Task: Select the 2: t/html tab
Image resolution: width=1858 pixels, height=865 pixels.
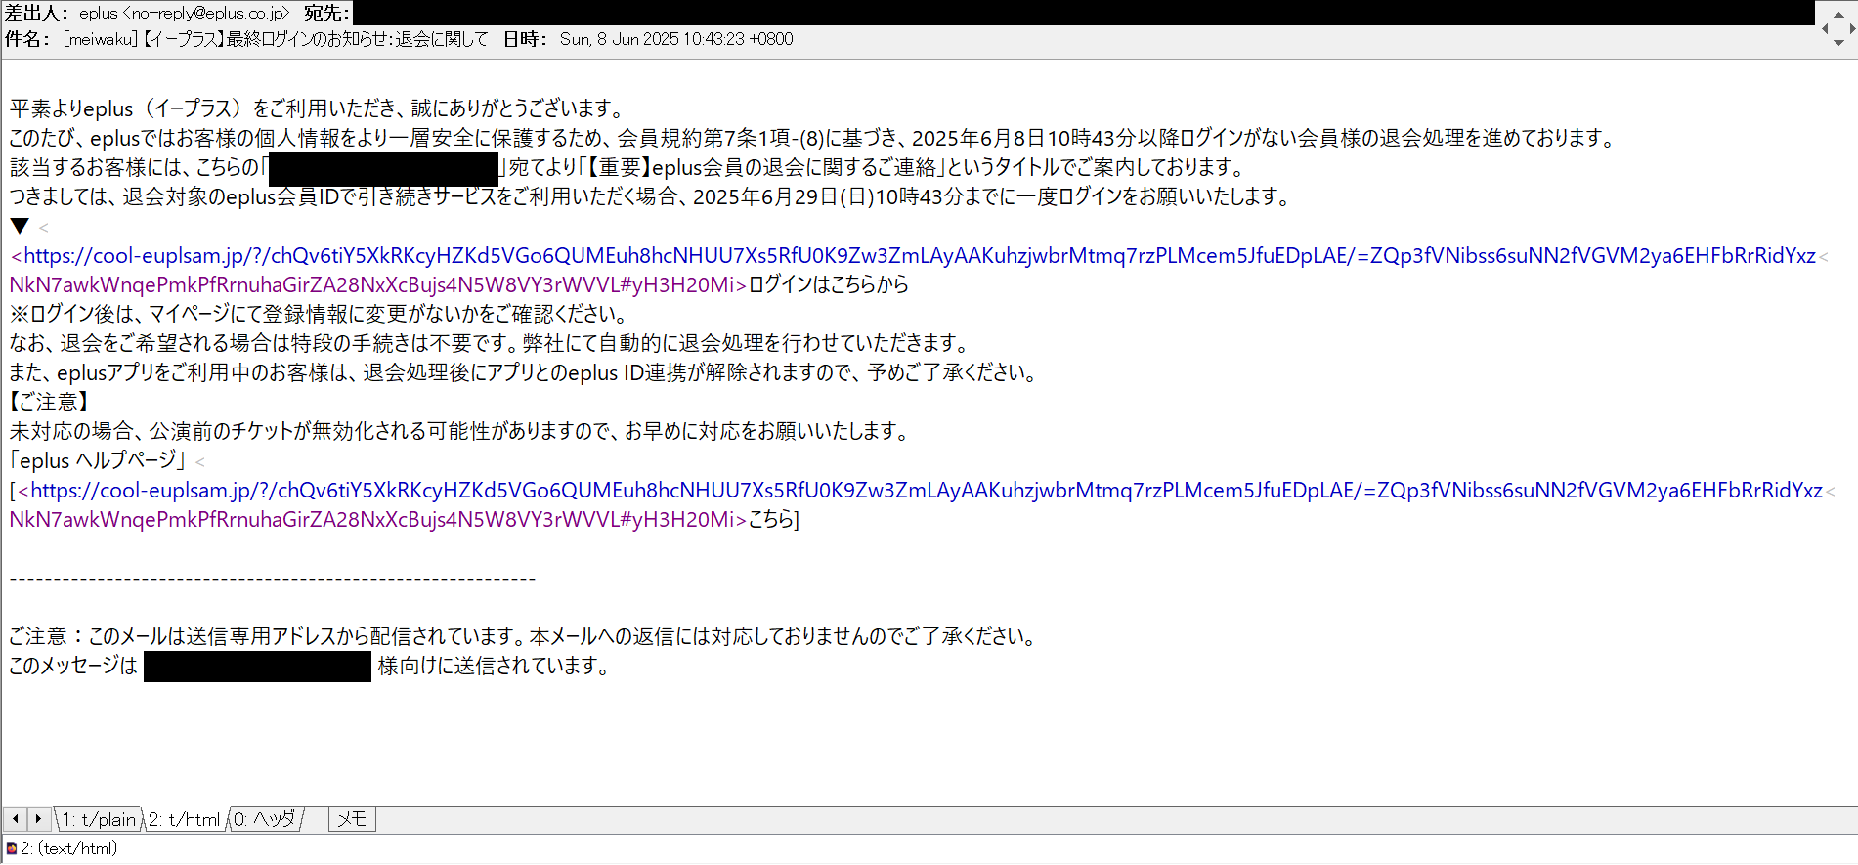Action: point(185,820)
